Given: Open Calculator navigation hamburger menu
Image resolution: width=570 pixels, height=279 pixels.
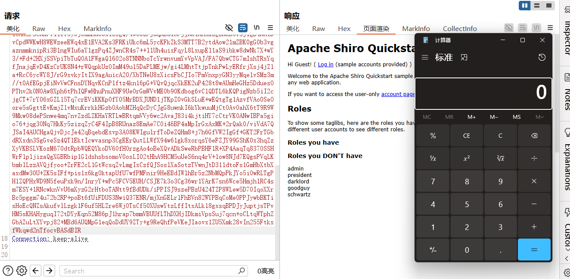Looking at the screenshot, I should (x=425, y=57).
